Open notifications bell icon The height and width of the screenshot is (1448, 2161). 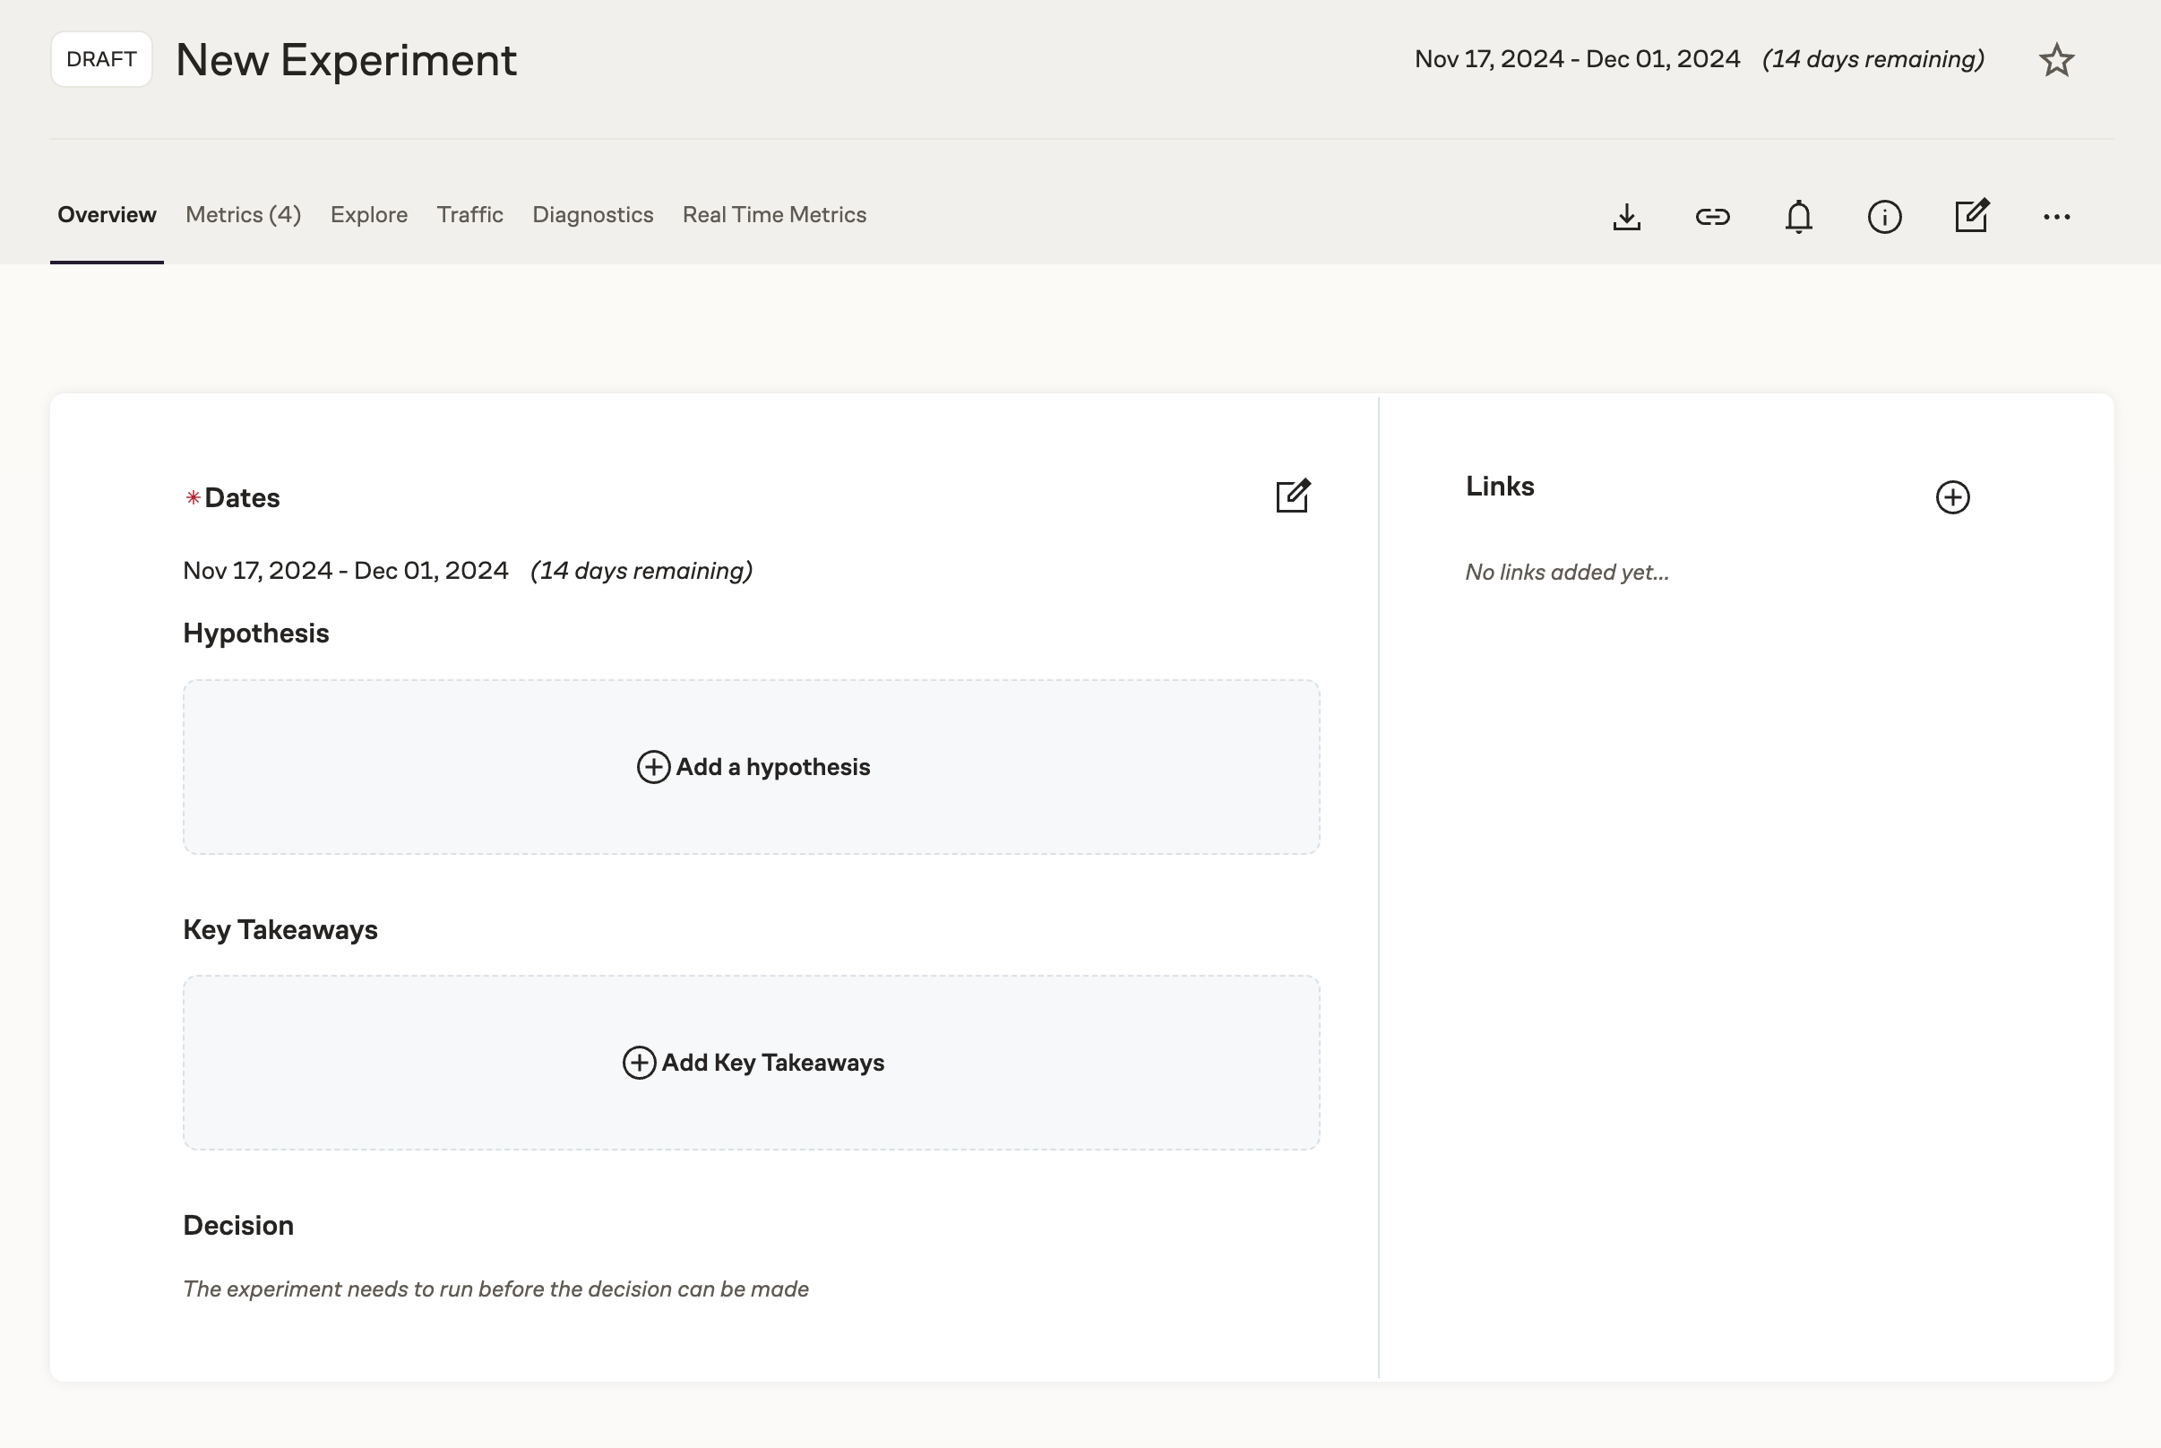1798,217
